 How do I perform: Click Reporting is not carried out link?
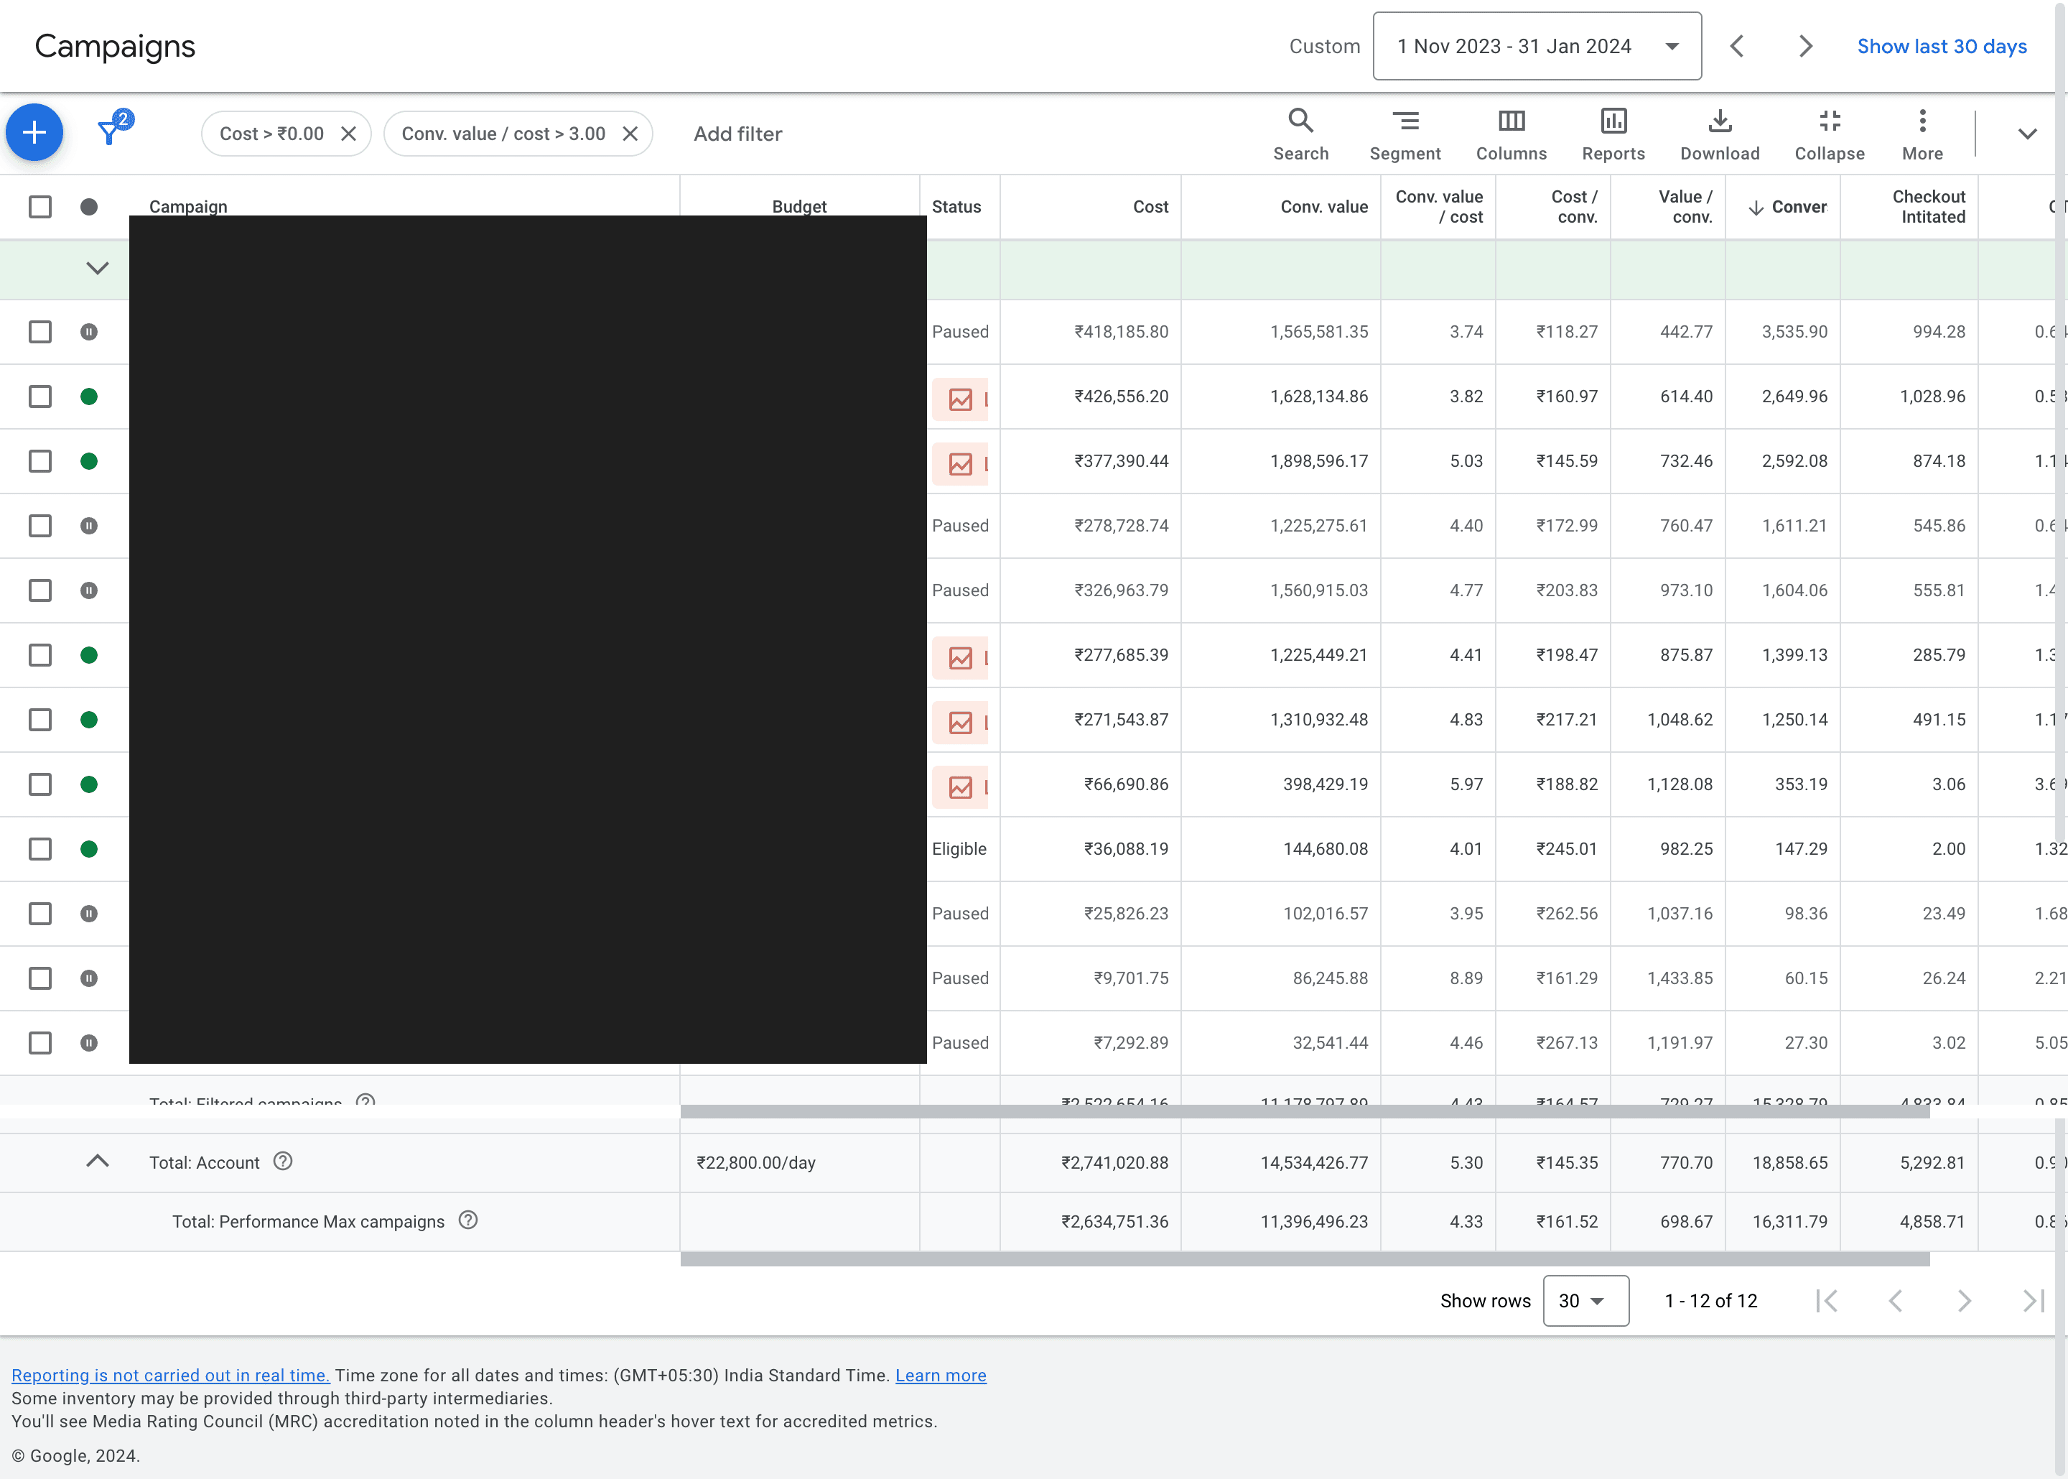pyautogui.click(x=170, y=1375)
